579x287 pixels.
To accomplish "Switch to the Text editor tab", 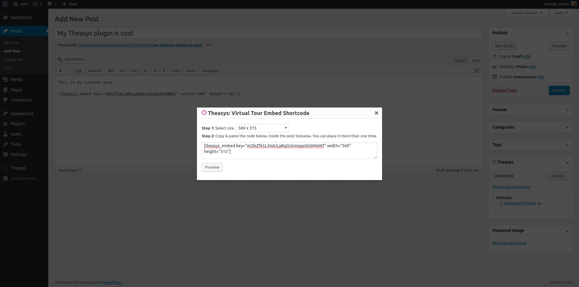I will pos(476,61).
